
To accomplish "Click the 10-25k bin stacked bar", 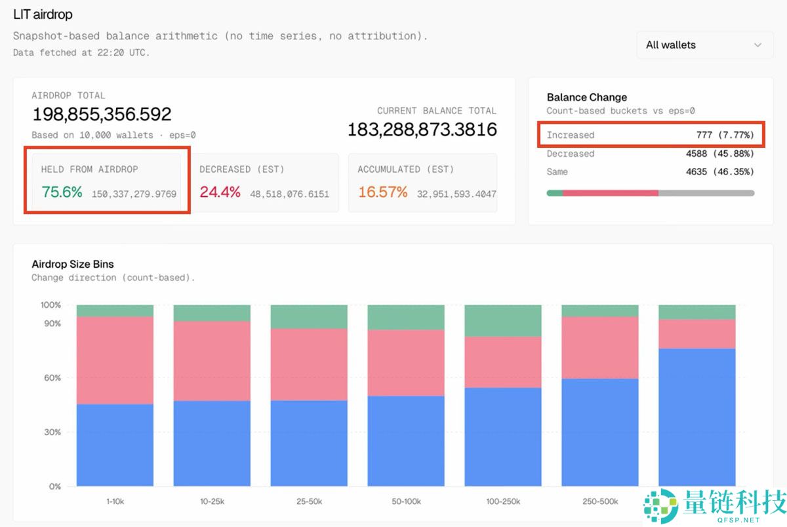I will click(212, 395).
